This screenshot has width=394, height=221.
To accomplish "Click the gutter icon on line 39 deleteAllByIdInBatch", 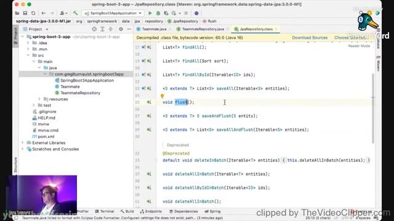I will click(x=149, y=188).
